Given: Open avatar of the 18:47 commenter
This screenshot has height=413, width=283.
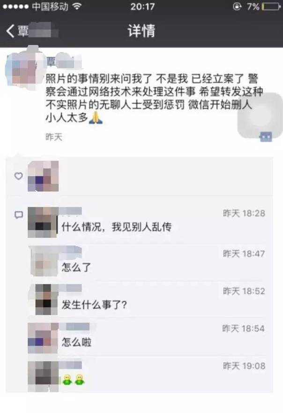Looking at the screenshot, I should click(x=44, y=261).
